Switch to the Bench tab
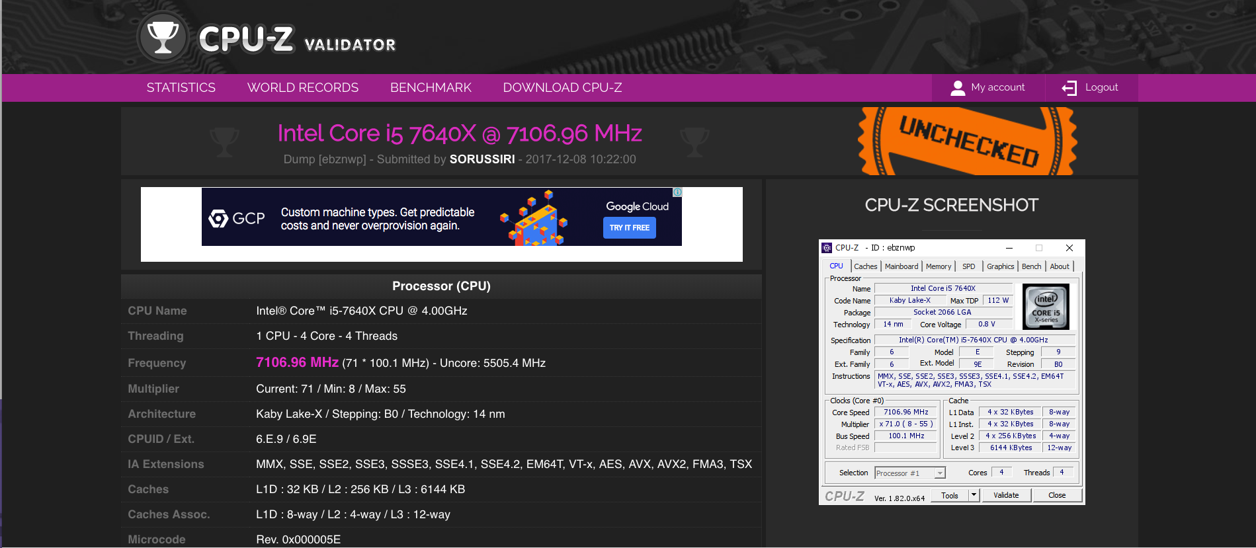 point(1031,266)
